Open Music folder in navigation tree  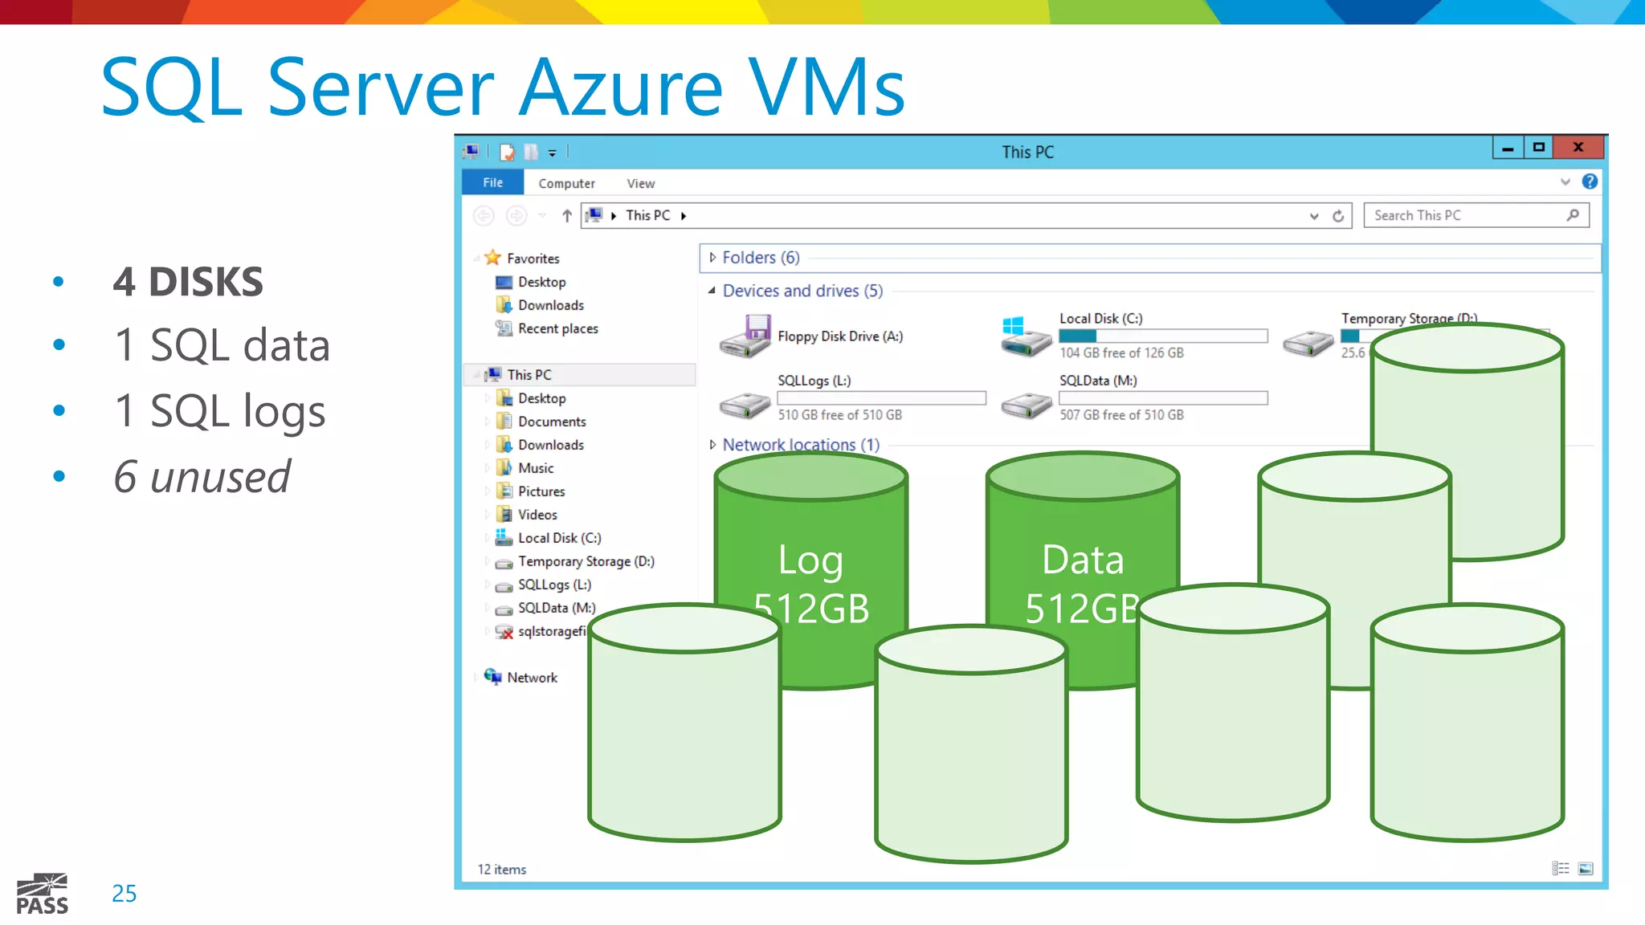[536, 468]
